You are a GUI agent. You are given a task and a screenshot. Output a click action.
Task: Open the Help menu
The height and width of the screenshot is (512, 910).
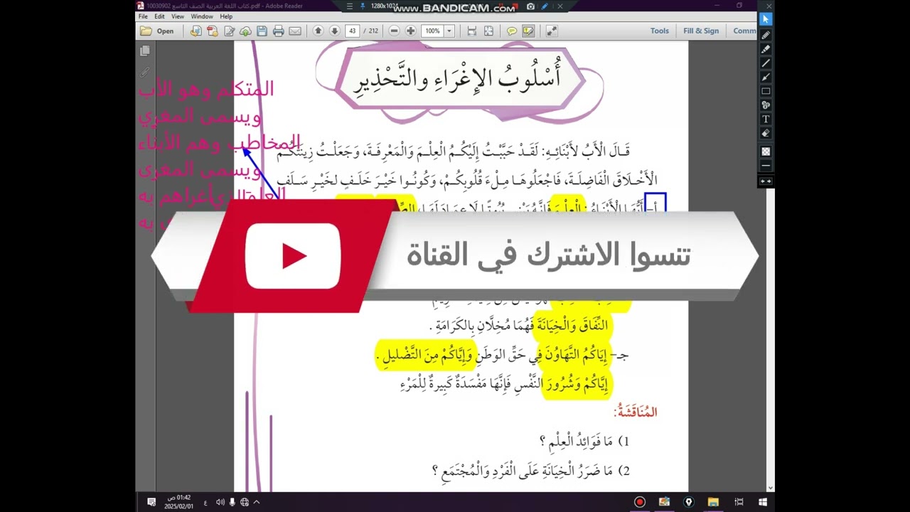pyautogui.click(x=226, y=16)
